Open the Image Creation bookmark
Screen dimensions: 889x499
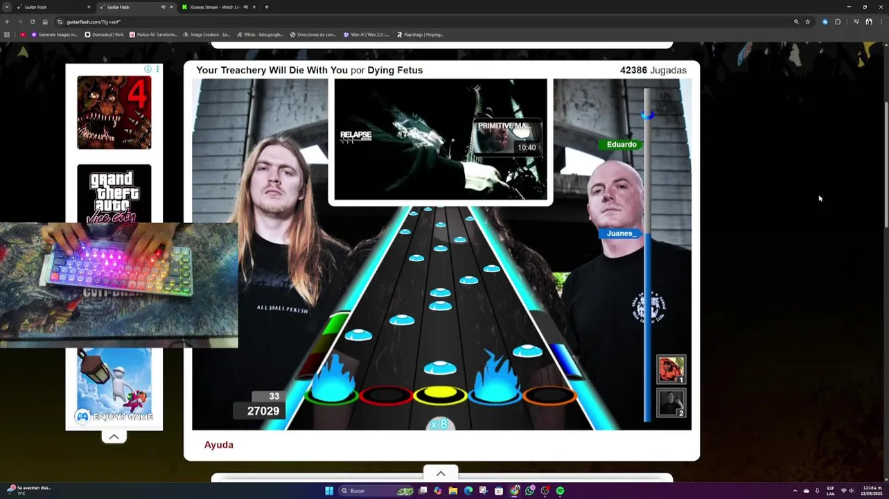coord(206,35)
